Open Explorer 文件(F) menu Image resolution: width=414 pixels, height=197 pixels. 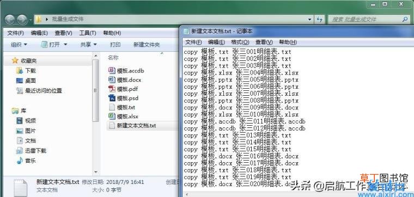16,33
